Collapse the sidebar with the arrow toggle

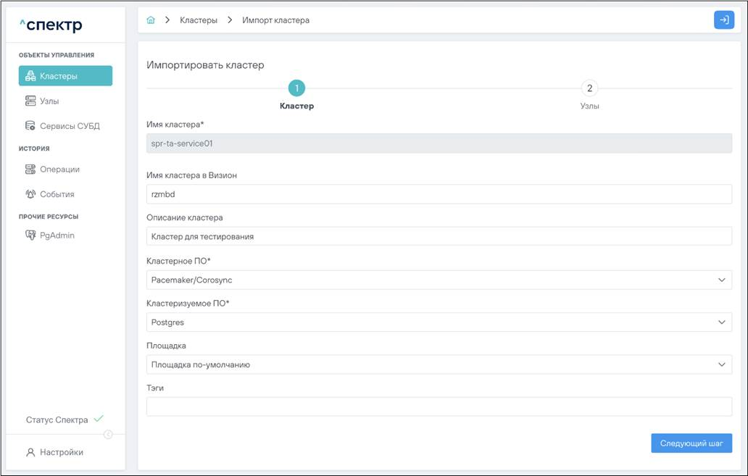(108, 435)
